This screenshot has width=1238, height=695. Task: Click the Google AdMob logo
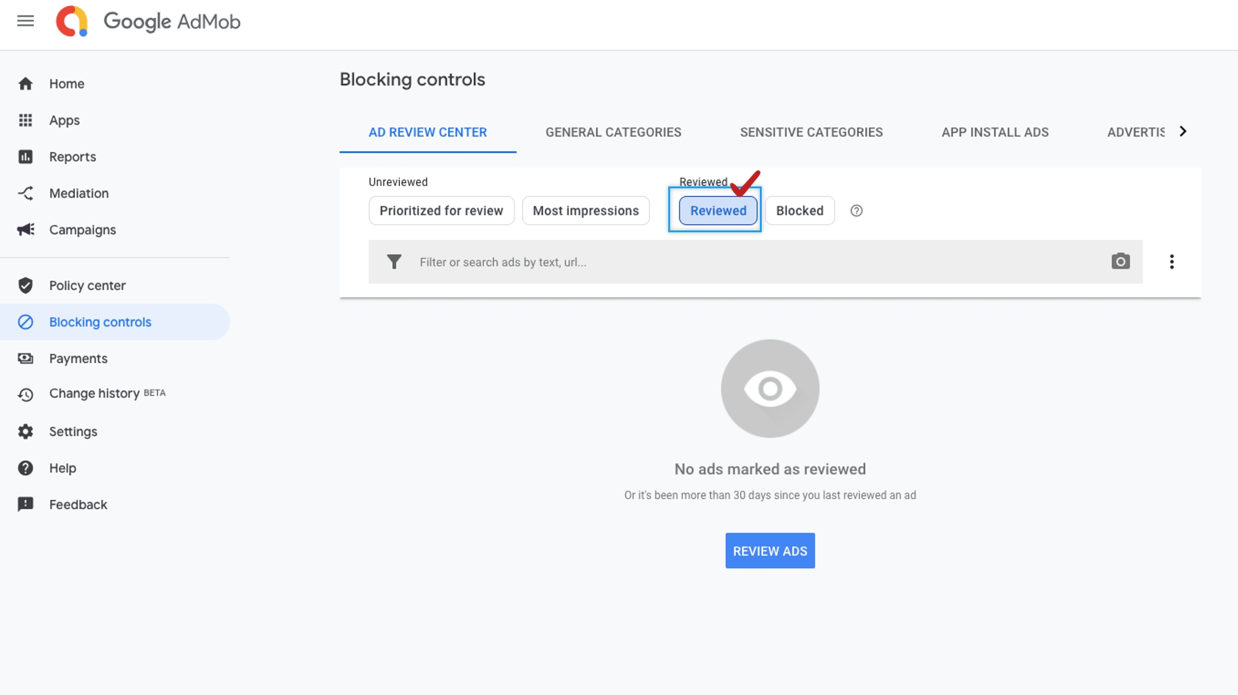point(148,22)
